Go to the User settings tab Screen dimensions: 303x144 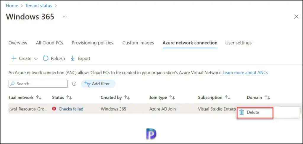coord(238,43)
